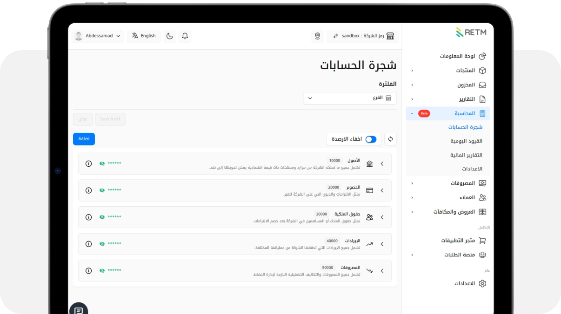
Task: Click the 30000 account code badge
Action: coord(322,214)
